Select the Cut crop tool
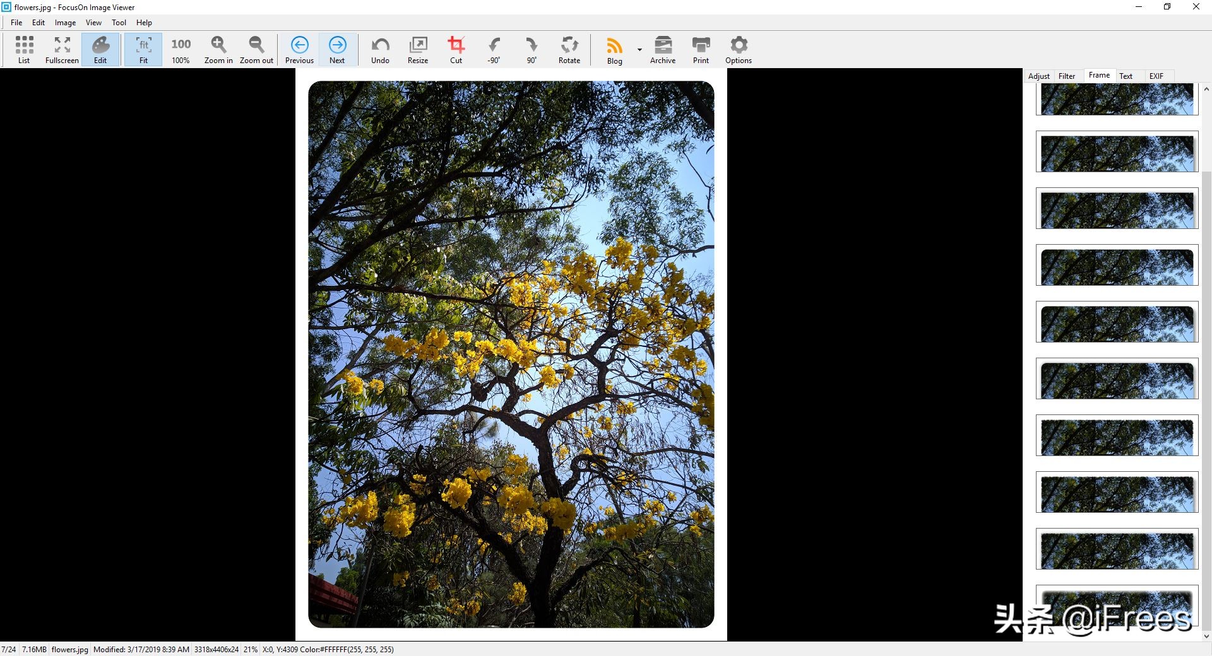This screenshot has width=1212, height=656. pos(456,50)
